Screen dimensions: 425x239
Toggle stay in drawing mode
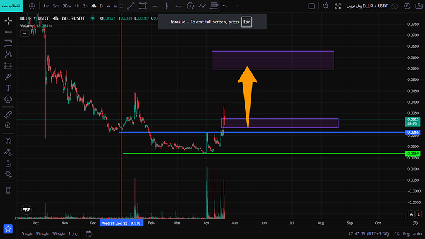point(8,152)
